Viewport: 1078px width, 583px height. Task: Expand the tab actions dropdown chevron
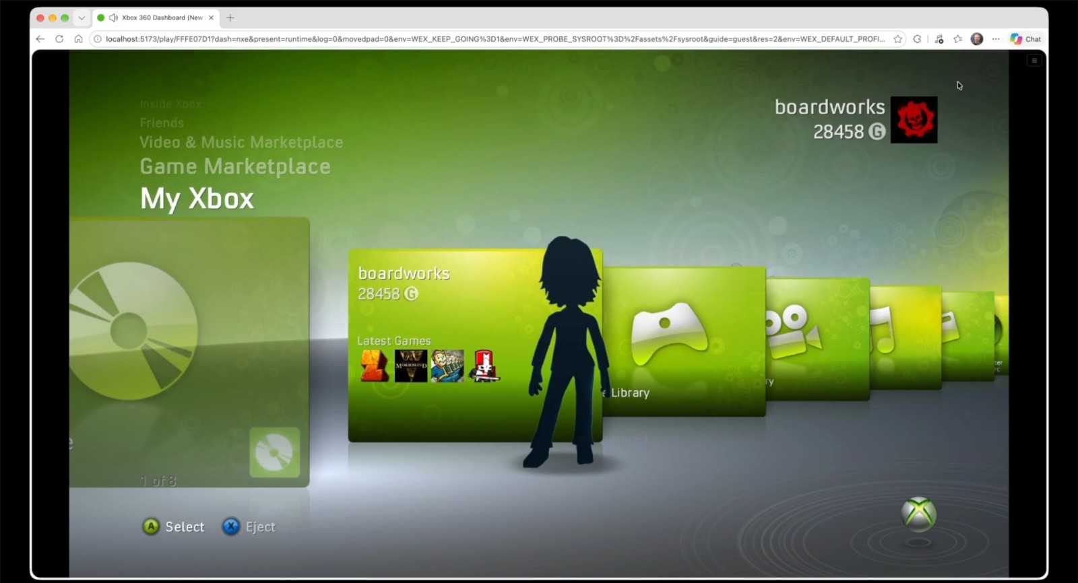(x=82, y=18)
